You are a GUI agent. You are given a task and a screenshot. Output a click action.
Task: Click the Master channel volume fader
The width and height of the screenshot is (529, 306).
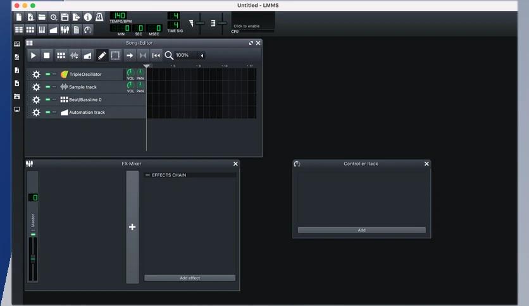(33, 258)
